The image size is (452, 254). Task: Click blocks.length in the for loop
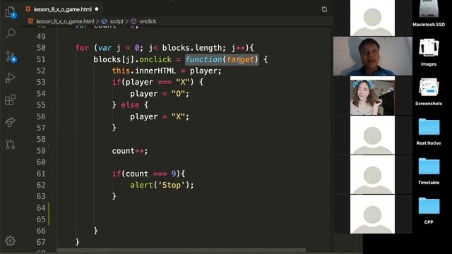click(192, 48)
